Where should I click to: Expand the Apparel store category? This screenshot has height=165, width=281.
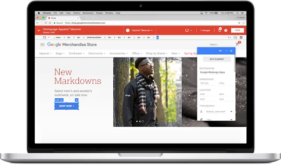coord(45,54)
